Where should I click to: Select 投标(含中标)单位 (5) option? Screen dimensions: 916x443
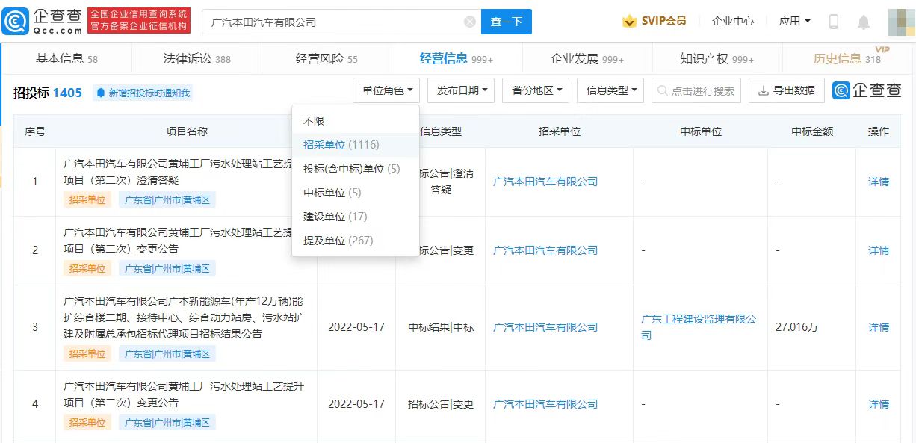point(356,169)
